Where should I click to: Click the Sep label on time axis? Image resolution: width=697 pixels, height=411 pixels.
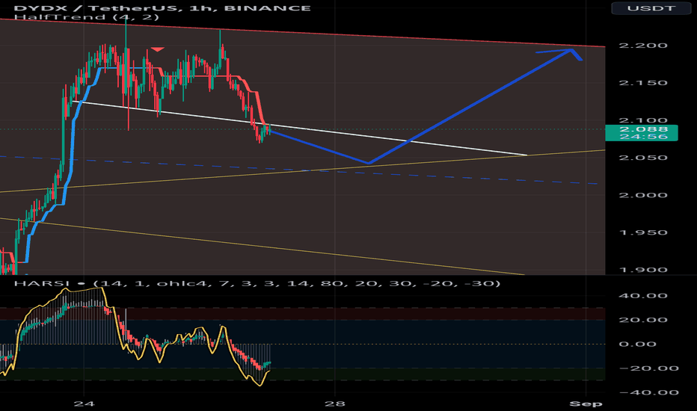(586, 404)
